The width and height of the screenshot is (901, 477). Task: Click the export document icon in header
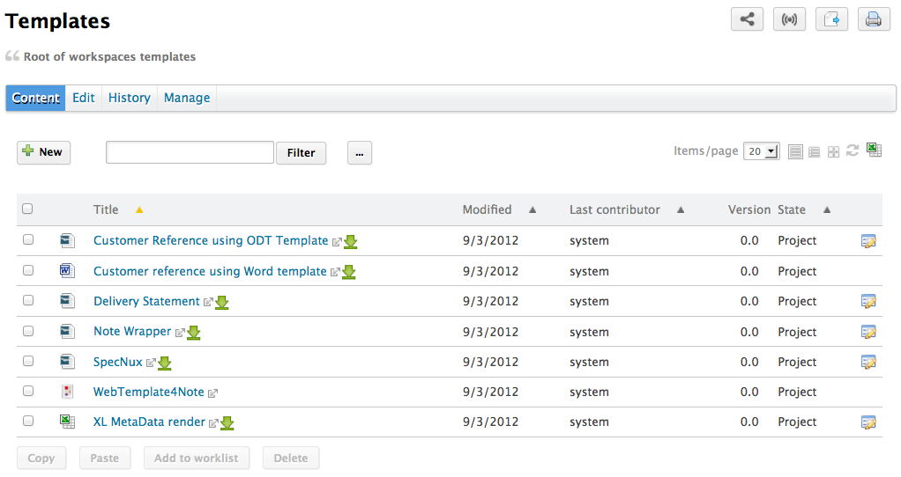pos(831,19)
